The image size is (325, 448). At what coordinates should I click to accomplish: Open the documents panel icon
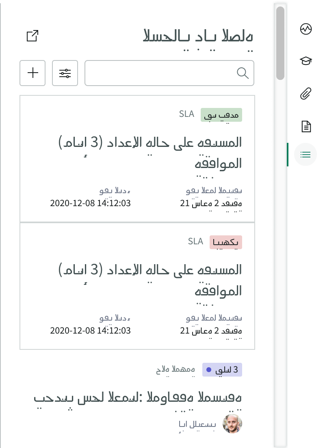point(305,126)
